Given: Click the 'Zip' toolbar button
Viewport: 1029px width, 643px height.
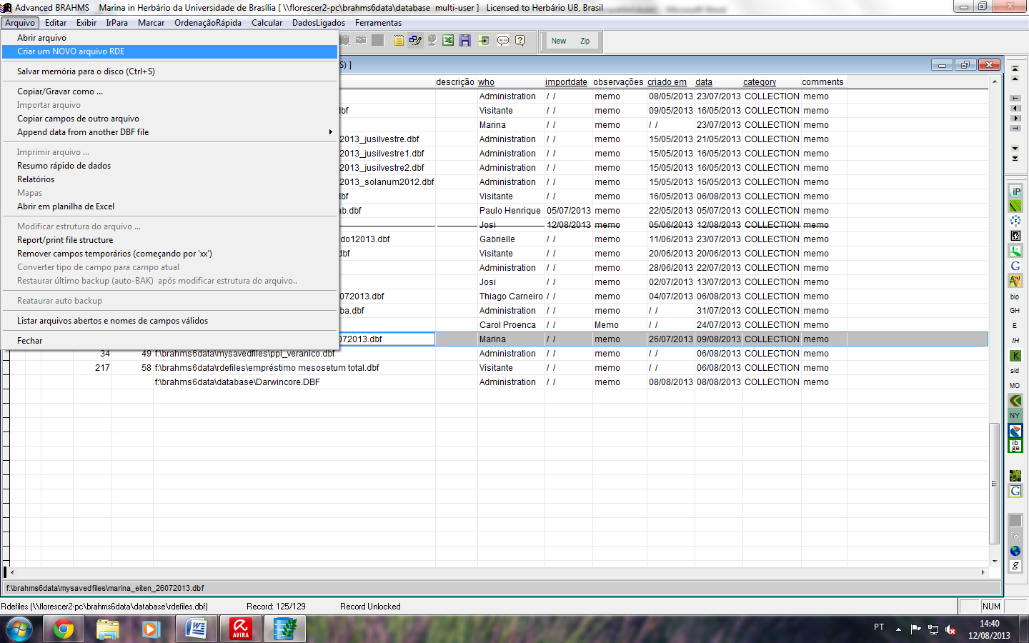Looking at the screenshot, I should [585, 41].
